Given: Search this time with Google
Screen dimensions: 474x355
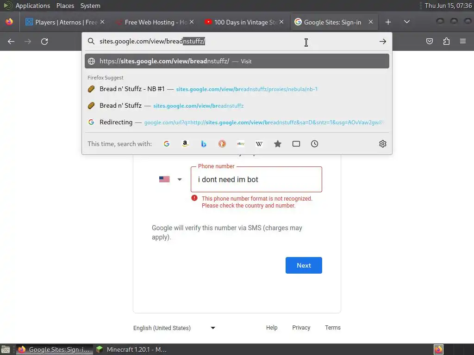Looking at the screenshot, I should 167,144.
